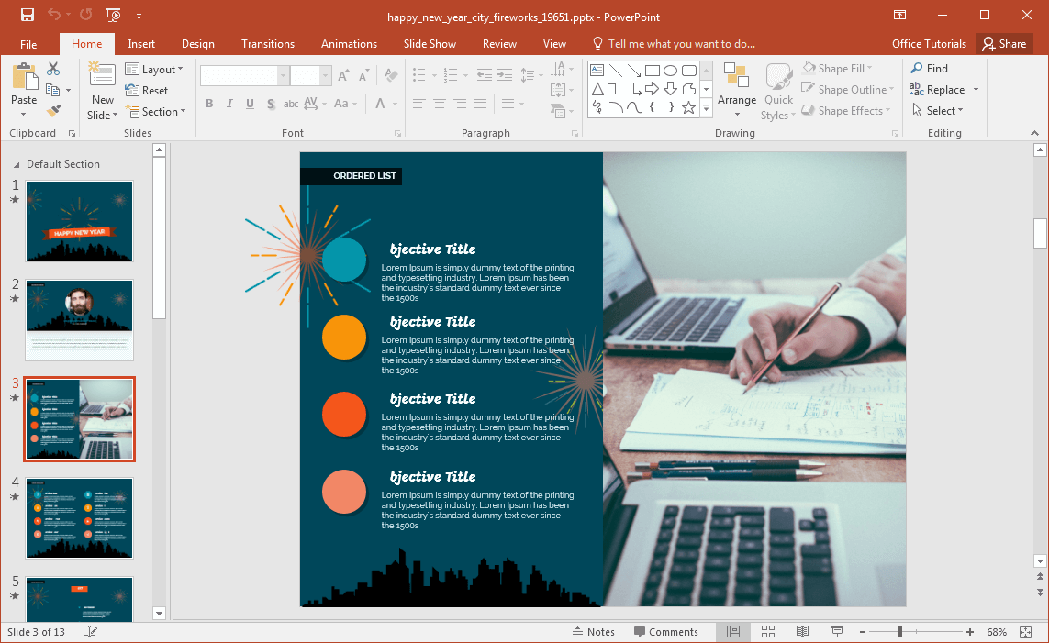Click the Format Painter brush icon
Viewport: 1049px width, 643px height.
click(53, 110)
